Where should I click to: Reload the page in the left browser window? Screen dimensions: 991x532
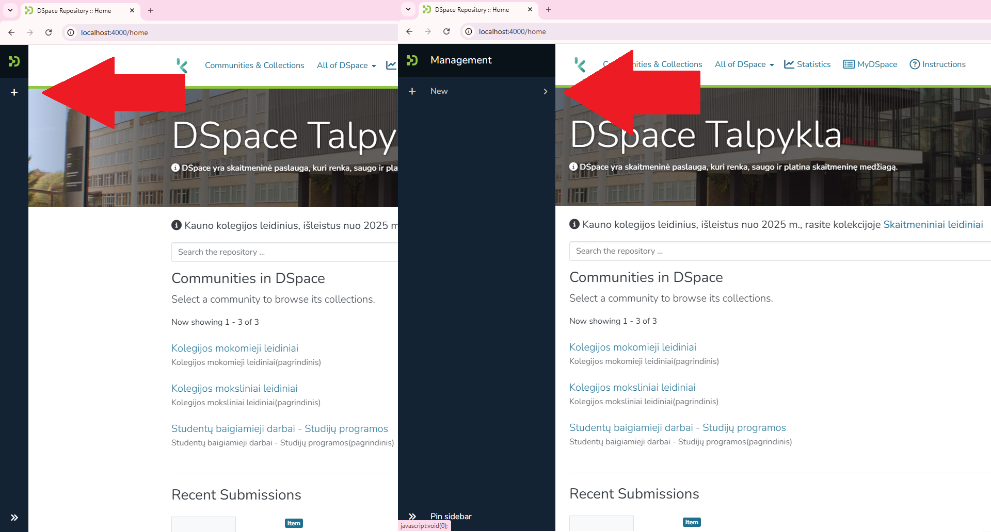49,32
